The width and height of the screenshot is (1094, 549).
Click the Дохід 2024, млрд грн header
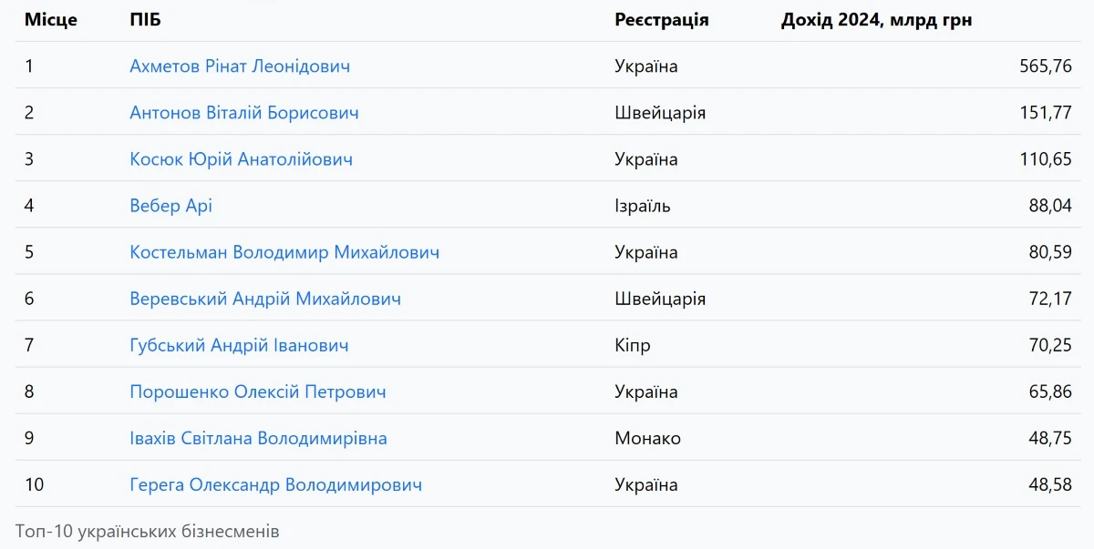pos(876,20)
